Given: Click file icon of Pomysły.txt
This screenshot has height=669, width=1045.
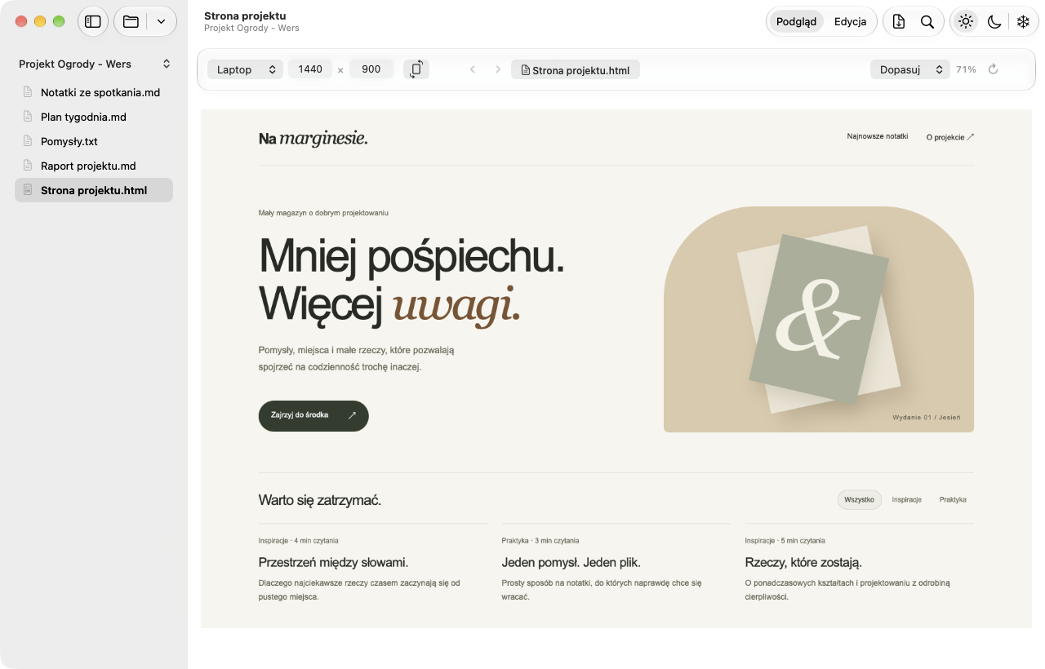Looking at the screenshot, I should [28, 141].
